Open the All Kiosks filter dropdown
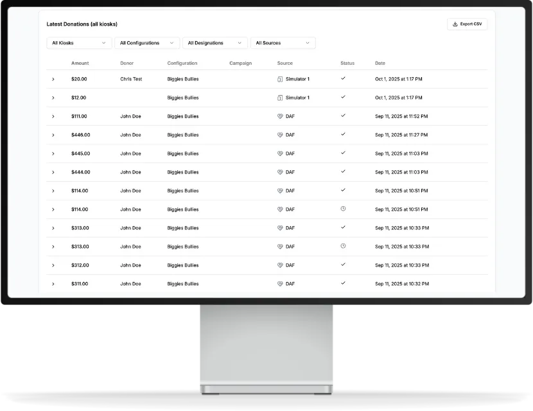533x411 pixels. [x=79, y=43]
